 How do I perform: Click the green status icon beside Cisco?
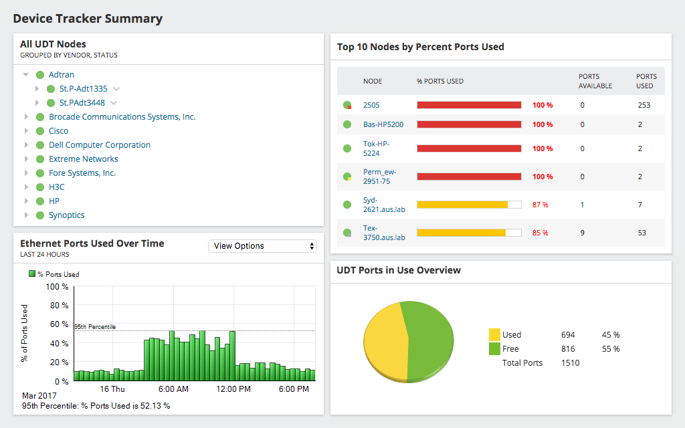pyautogui.click(x=40, y=130)
